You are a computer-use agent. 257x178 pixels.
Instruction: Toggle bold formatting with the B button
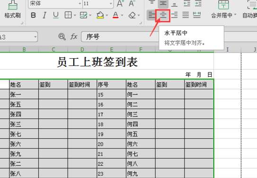[x=33, y=16]
